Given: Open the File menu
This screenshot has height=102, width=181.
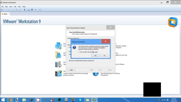Looking at the screenshot, I should click(x=3, y=7).
